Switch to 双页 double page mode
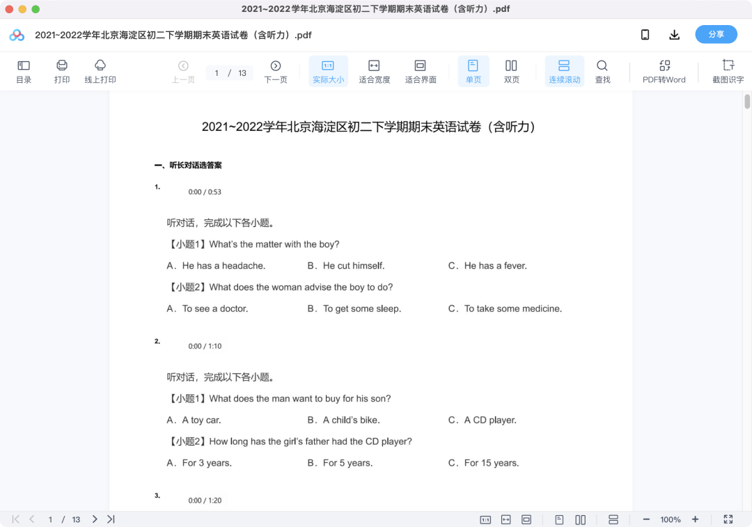This screenshot has height=527, width=752. pyautogui.click(x=511, y=72)
